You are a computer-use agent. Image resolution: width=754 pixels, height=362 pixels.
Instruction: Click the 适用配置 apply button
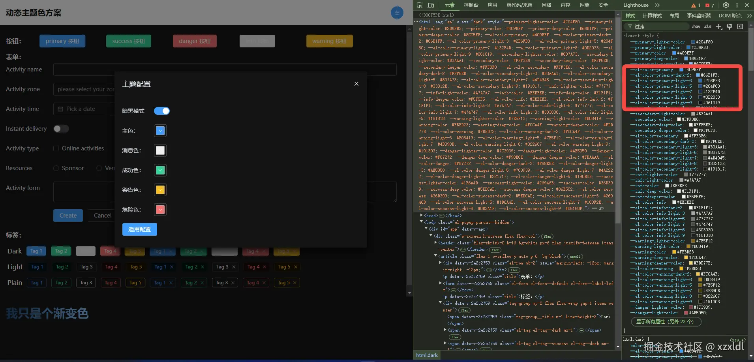139,229
